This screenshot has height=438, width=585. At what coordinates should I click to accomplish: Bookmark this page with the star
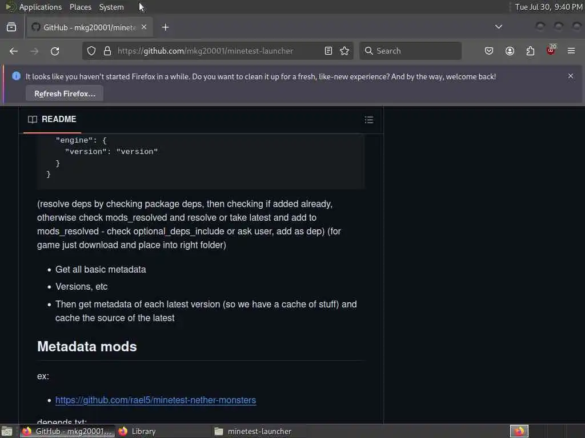(344, 51)
